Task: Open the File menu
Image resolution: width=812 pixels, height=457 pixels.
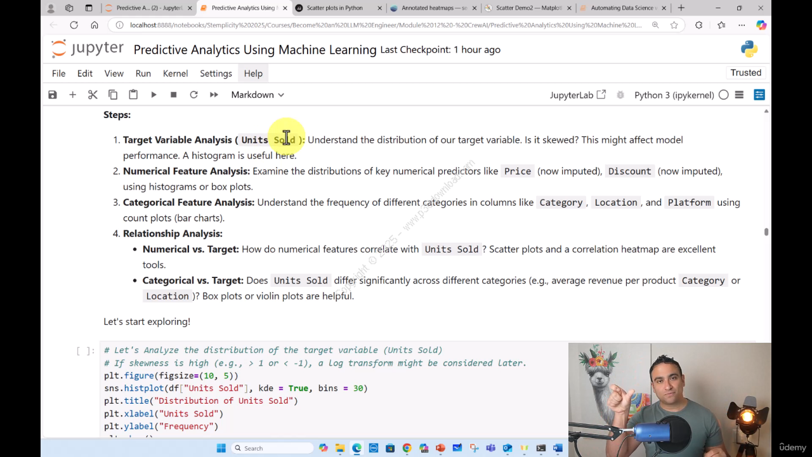Action: pyautogui.click(x=59, y=73)
